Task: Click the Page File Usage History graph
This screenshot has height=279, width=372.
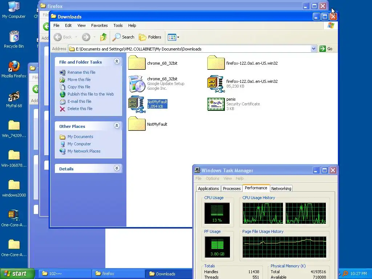Action: pyautogui.click(x=284, y=247)
